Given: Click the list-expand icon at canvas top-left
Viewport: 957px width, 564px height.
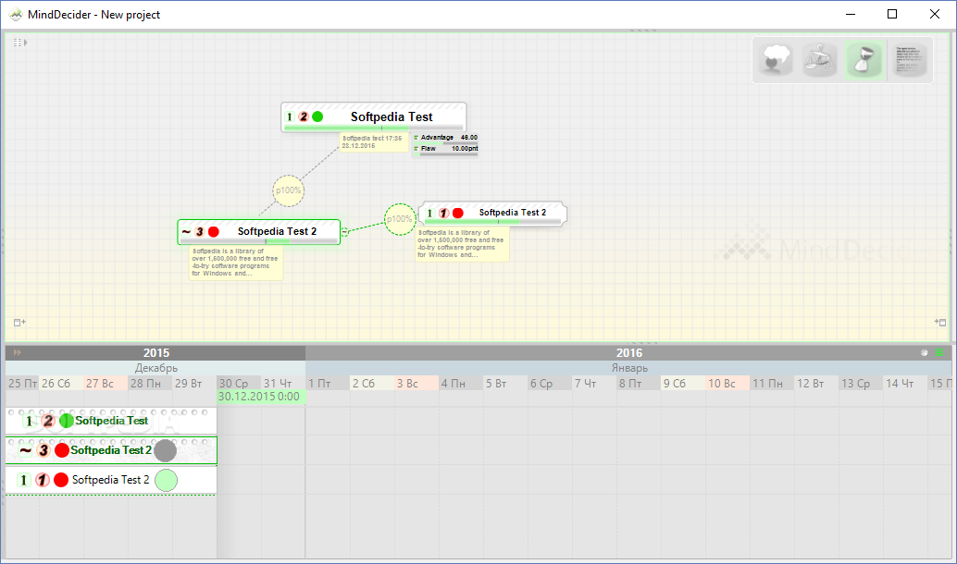Looking at the screenshot, I should coord(19,43).
